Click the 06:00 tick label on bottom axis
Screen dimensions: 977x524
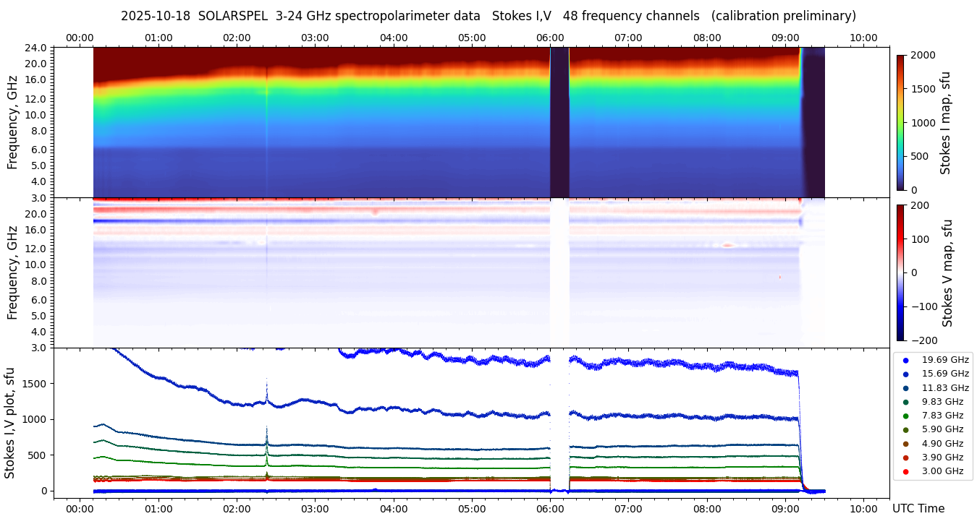(550, 509)
